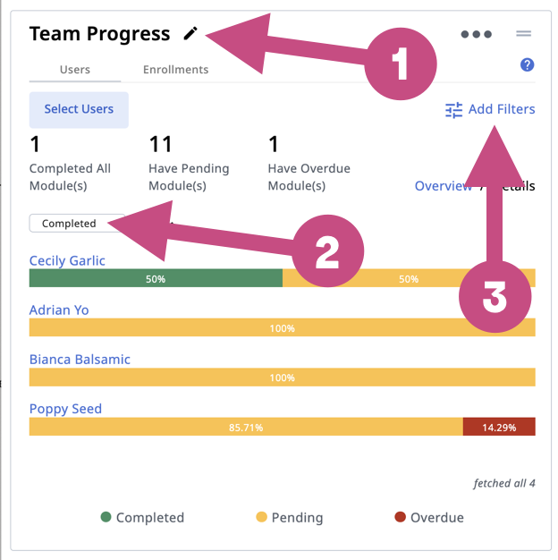This screenshot has height=560, width=558.
Task: Open Adrian Yo's user link
Action: pyautogui.click(x=59, y=310)
